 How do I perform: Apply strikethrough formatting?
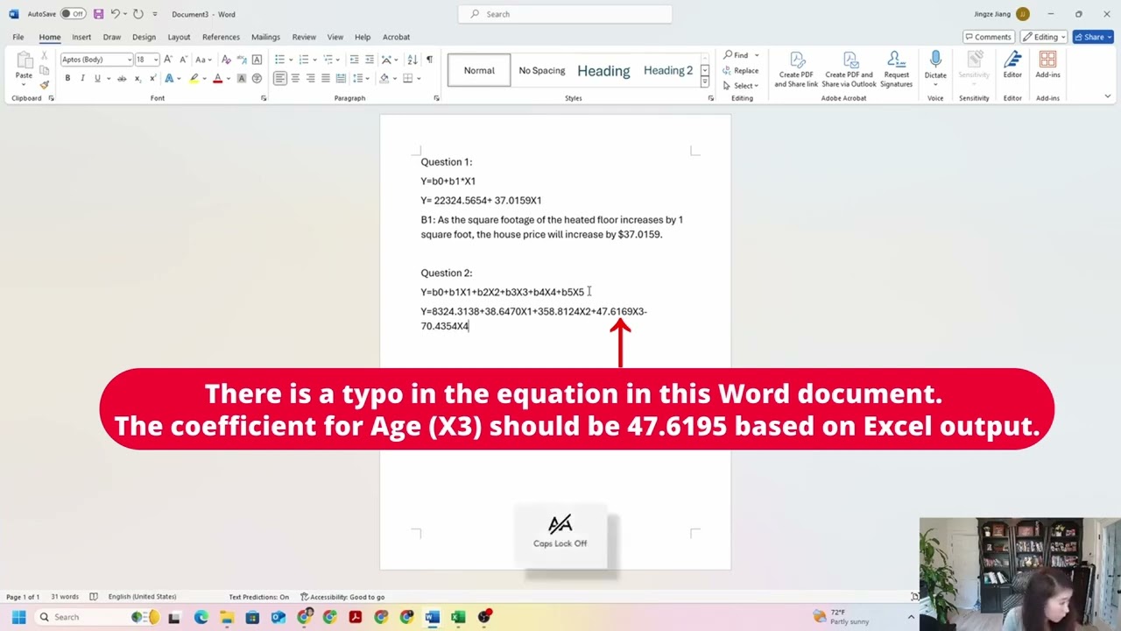pos(122,78)
